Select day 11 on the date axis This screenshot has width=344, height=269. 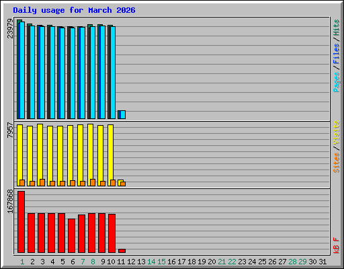coord(121,262)
